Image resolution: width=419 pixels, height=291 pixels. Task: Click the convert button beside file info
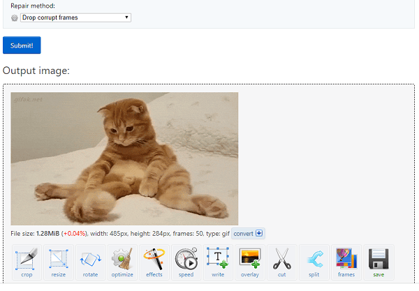248,234
